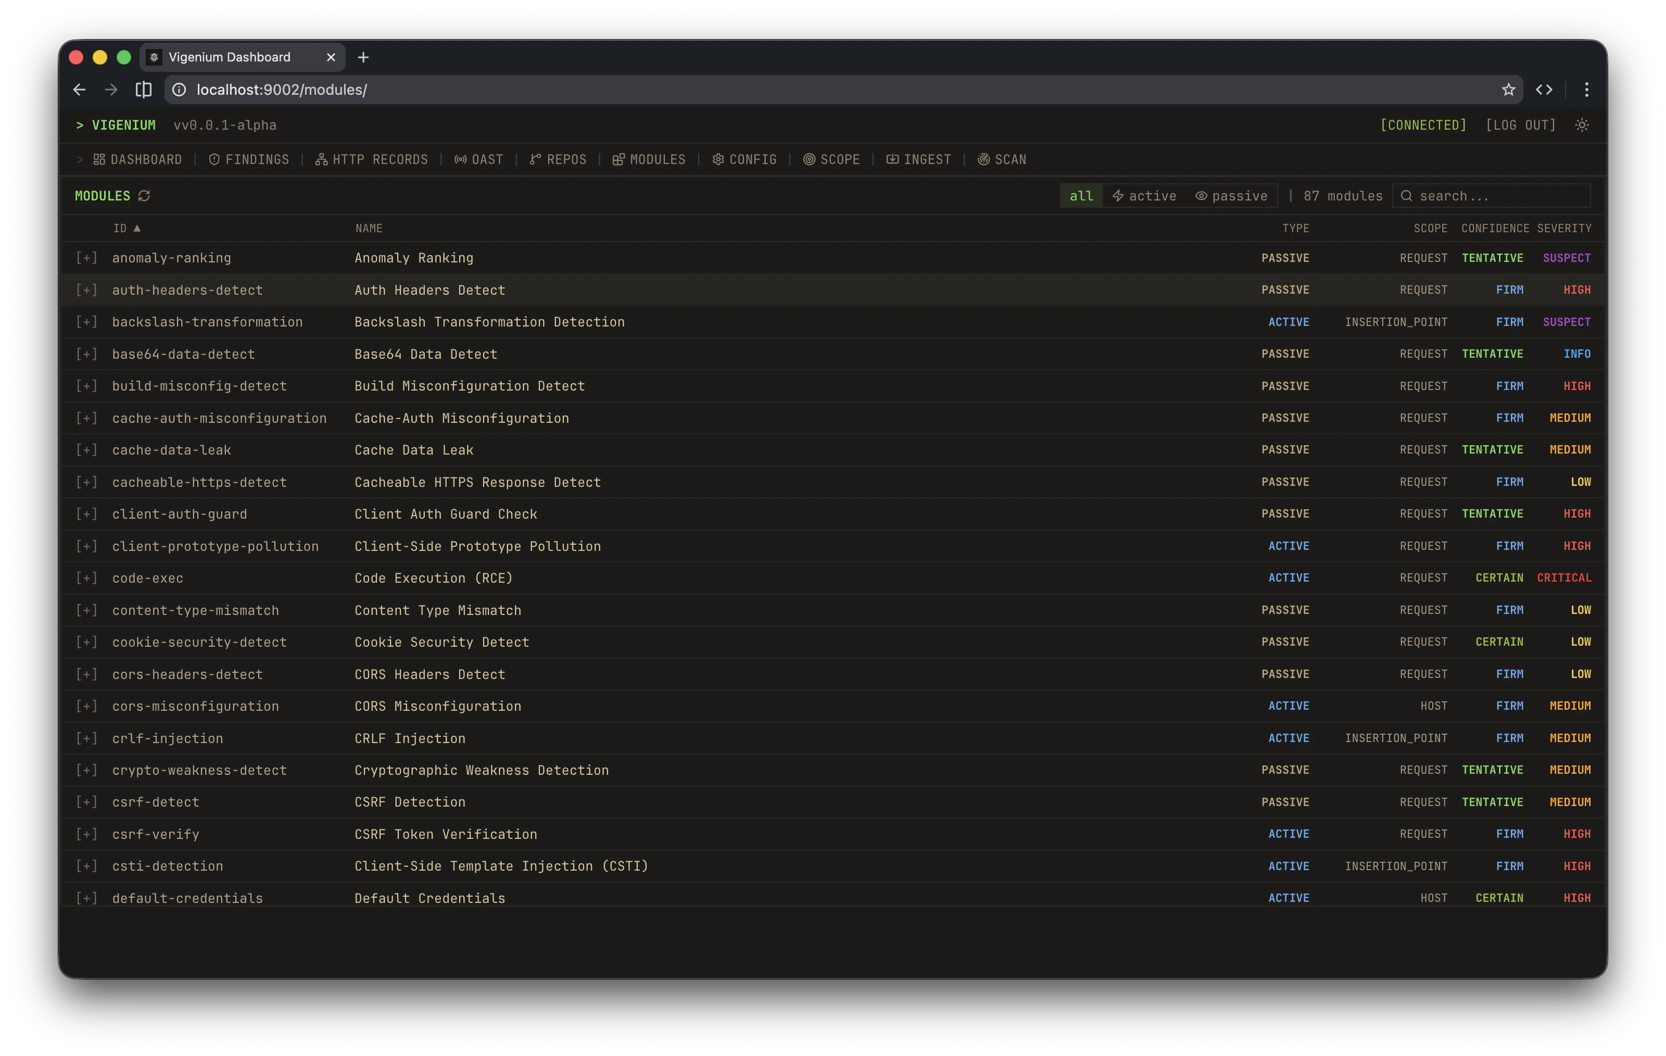Toggle light theme with the sun icon

click(1582, 124)
